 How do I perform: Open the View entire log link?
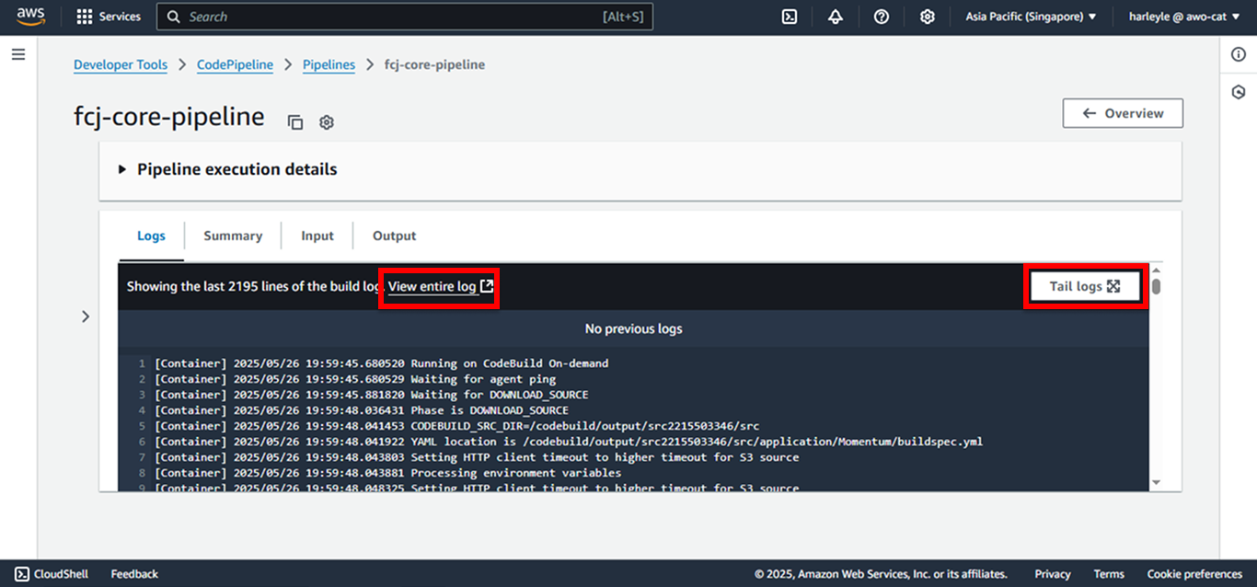441,286
